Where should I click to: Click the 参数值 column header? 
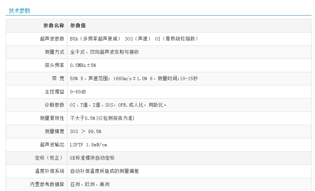[78, 25]
